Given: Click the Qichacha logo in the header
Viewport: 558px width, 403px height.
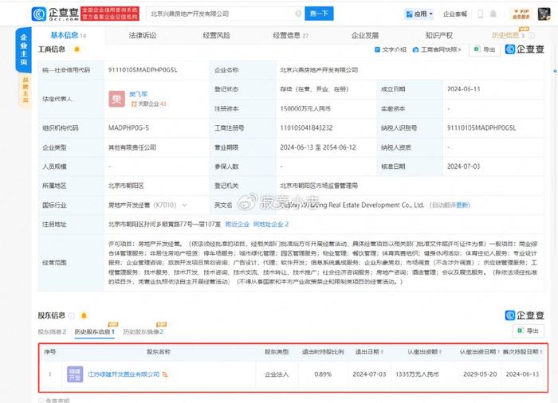Looking at the screenshot, I should [x=55, y=14].
